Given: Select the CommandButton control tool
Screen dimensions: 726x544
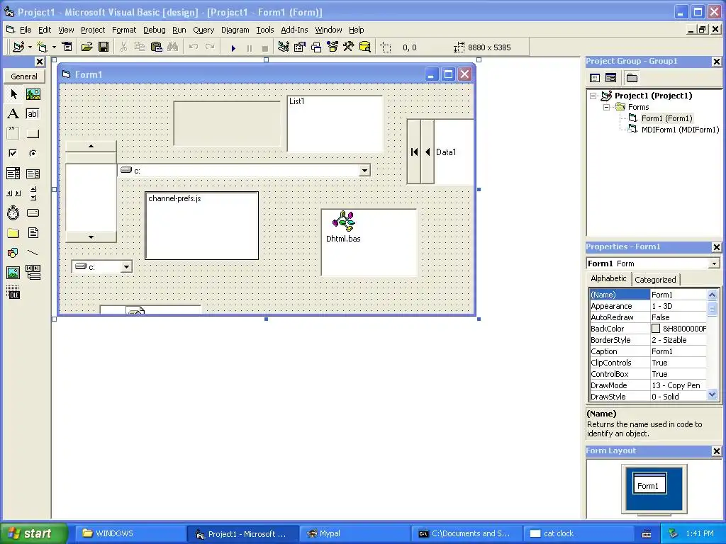Looking at the screenshot, I should tap(33, 134).
